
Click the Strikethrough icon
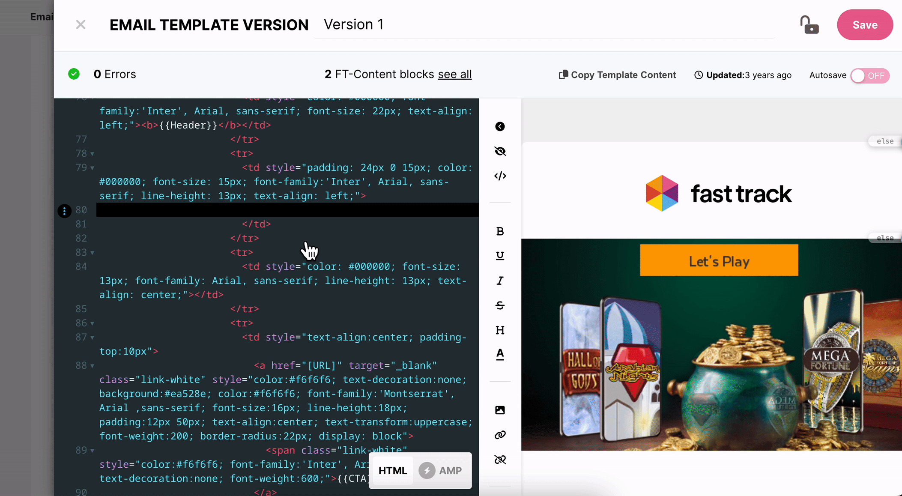(500, 305)
